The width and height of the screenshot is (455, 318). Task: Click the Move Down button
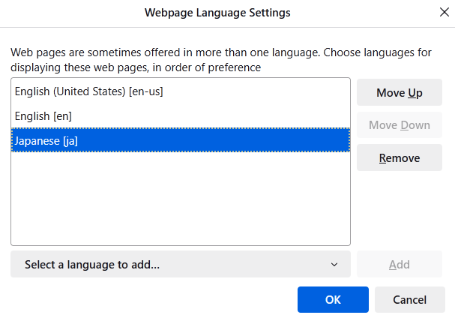click(399, 125)
